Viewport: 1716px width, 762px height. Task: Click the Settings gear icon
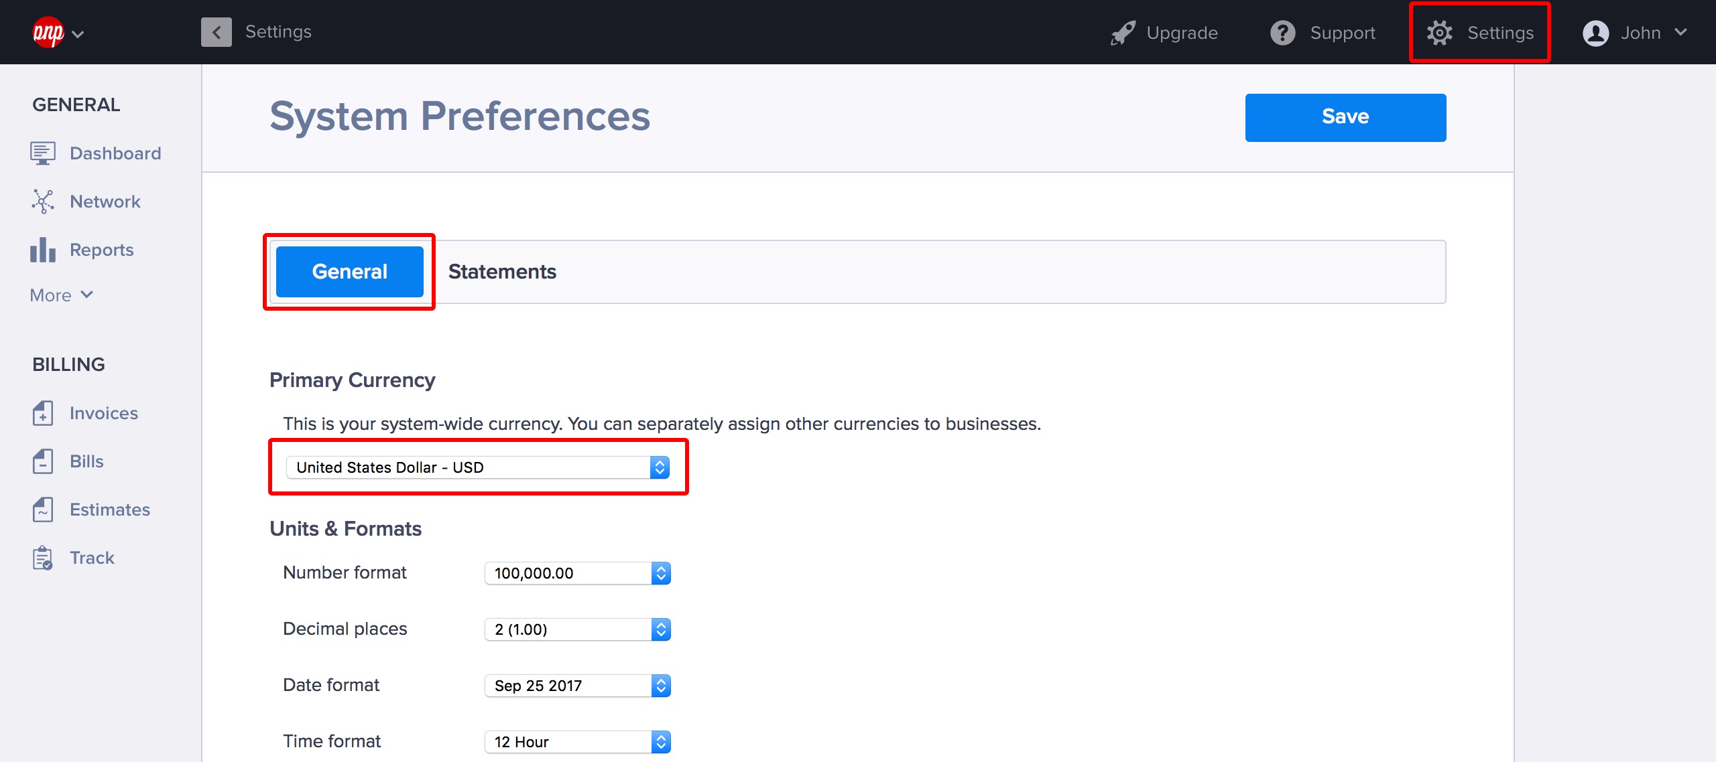[x=1439, y=33]
